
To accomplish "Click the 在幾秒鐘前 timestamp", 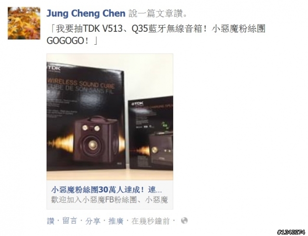I will pyautogui.click(x=151, y=221).
